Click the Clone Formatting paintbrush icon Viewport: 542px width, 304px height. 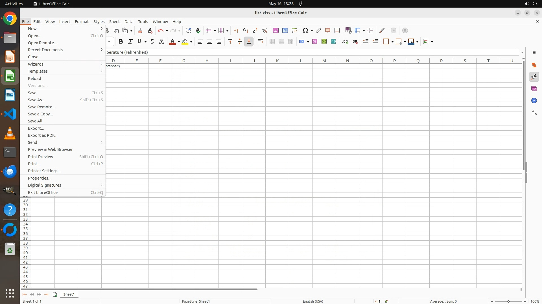[x=140, y=30]
